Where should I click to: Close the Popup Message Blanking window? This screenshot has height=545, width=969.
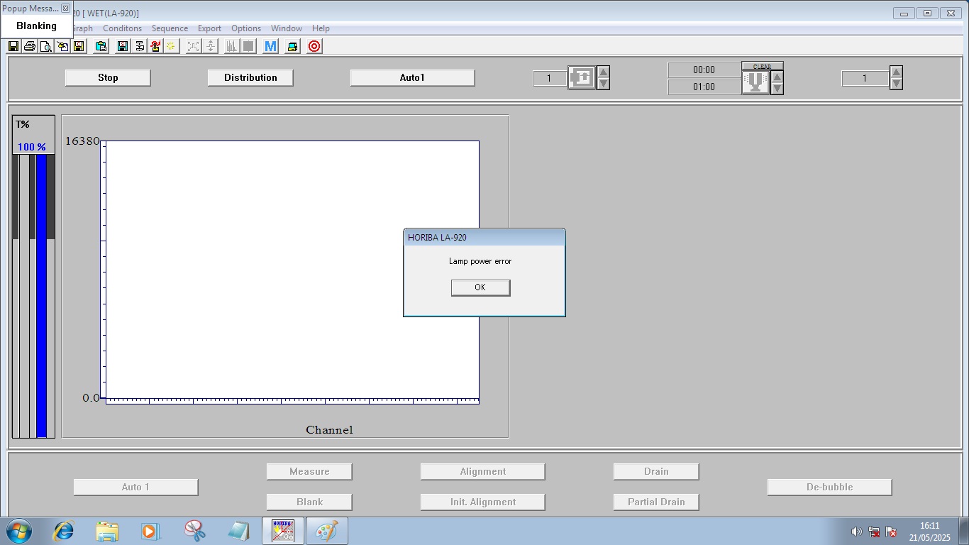pyautogui.click(x=65, y=9)
